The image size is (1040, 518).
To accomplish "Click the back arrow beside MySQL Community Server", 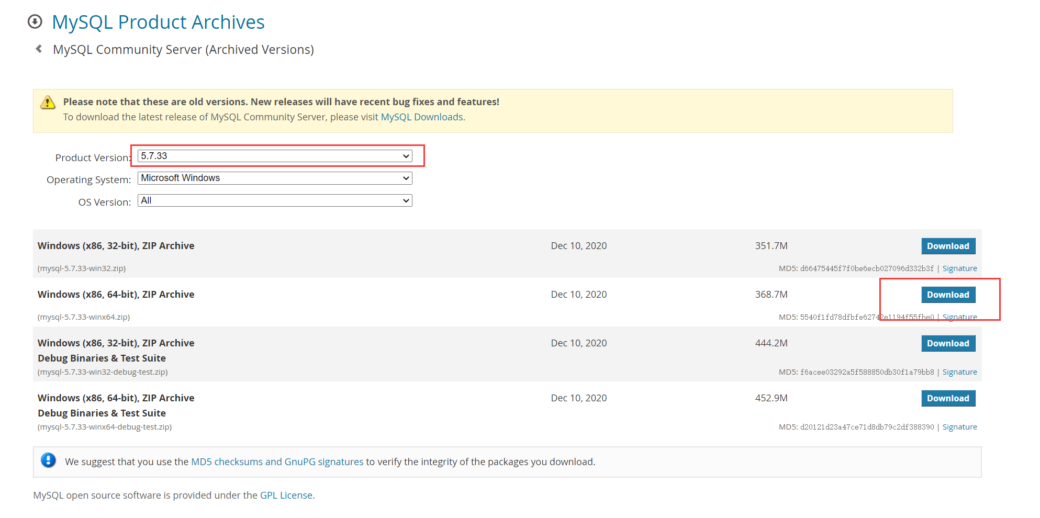I will coord(39,49).
